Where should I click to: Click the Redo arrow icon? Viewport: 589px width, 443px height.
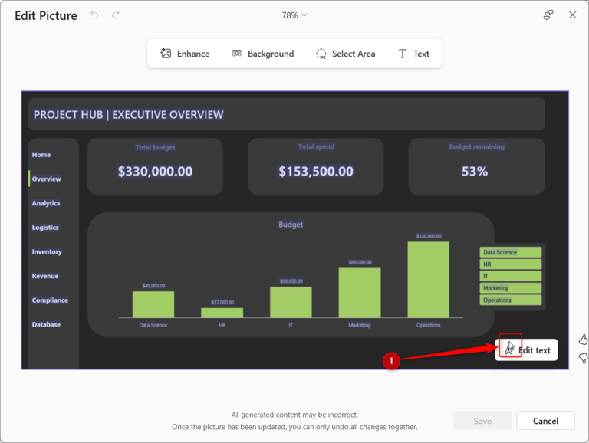point(116,15)
